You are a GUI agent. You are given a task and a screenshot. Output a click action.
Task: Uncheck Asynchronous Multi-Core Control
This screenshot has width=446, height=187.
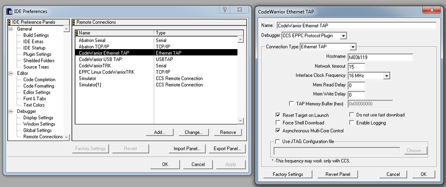(278, 131)
